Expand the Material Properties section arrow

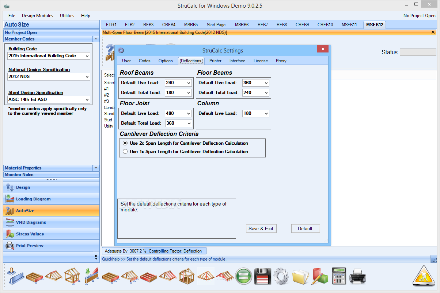(x=96, y=168)
